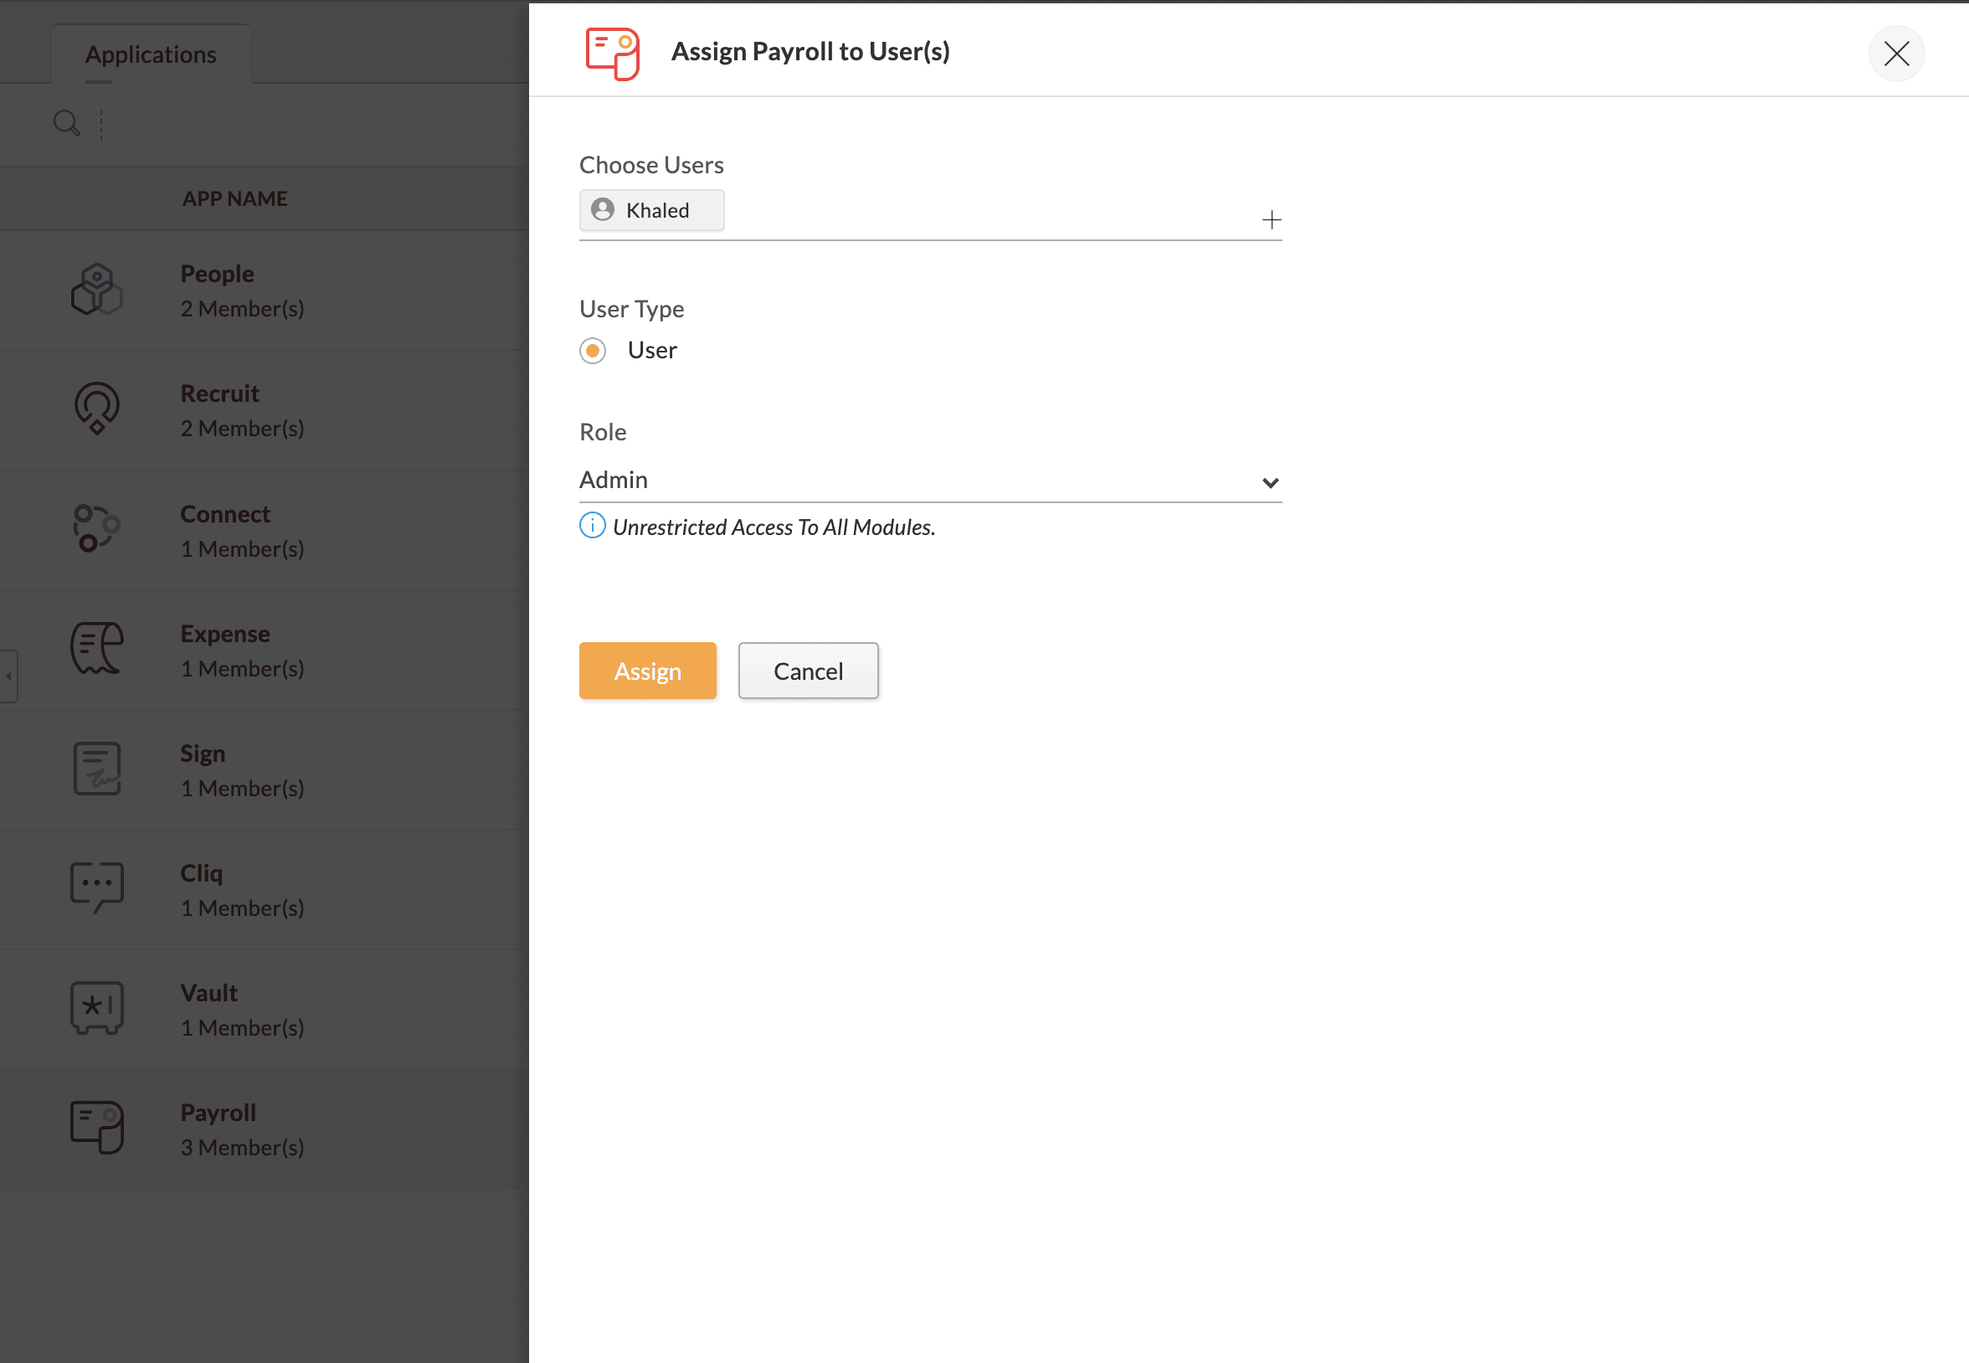The height and width of the screenshot is (1363, 1969).
Task: Click the People app icon
Action: coord(96,290)
